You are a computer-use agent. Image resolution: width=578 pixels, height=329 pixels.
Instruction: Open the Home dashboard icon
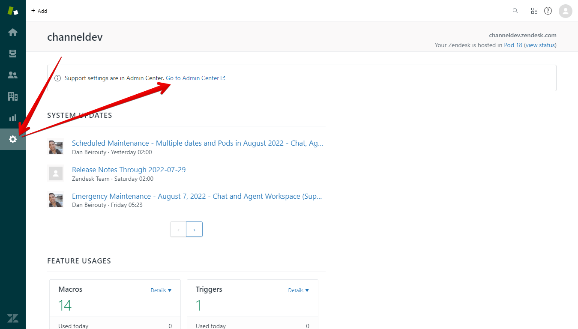tap(13, 32)
